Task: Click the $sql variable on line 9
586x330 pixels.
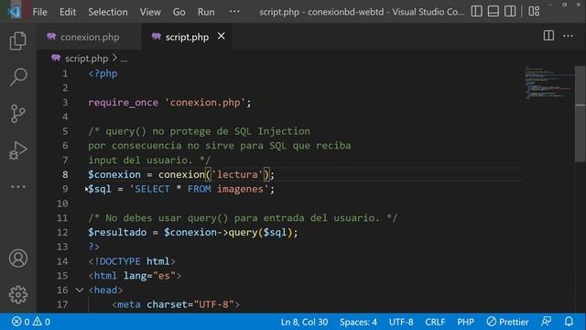Action: [x=100, y=189]
